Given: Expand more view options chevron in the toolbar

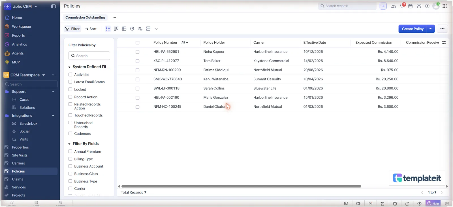Looking at the screenshot, I should click(x=156, y=29).
